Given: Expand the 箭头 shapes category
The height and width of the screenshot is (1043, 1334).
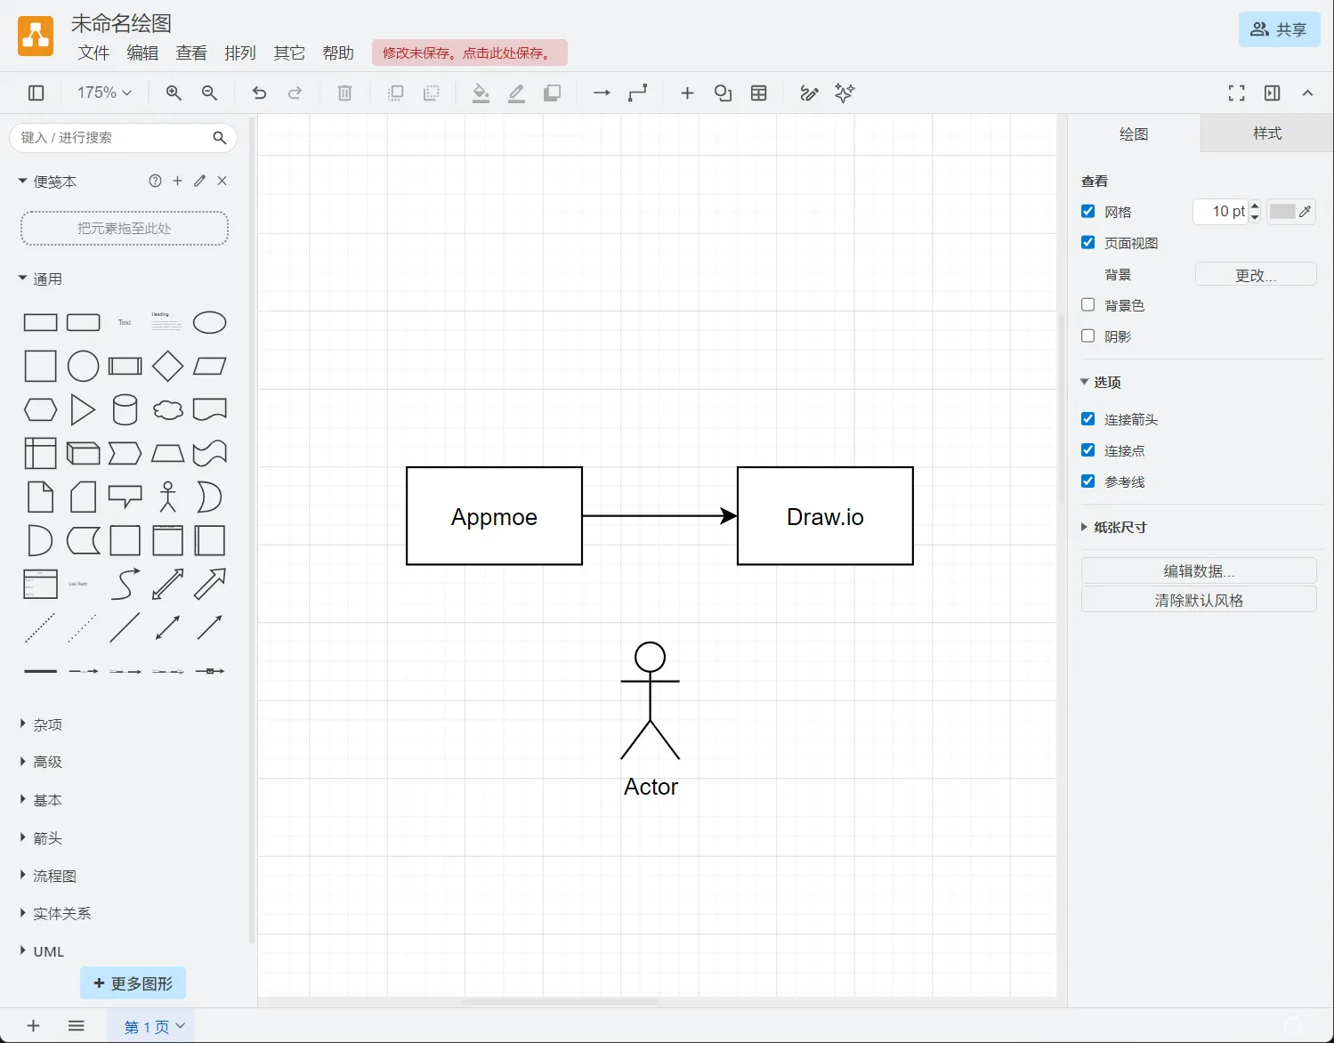Looking at the screenshot, I should tap(41, 838).
